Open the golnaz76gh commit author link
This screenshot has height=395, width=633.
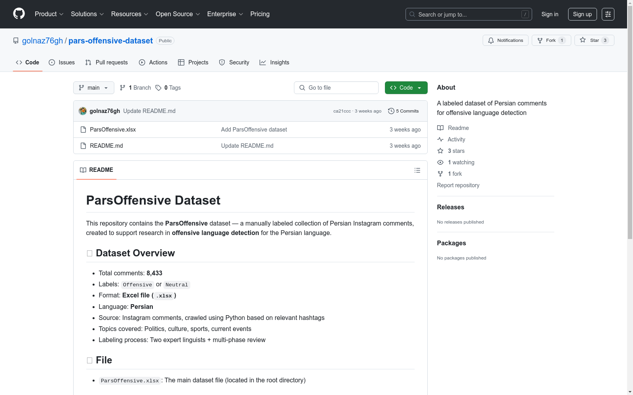pos(105,111)
